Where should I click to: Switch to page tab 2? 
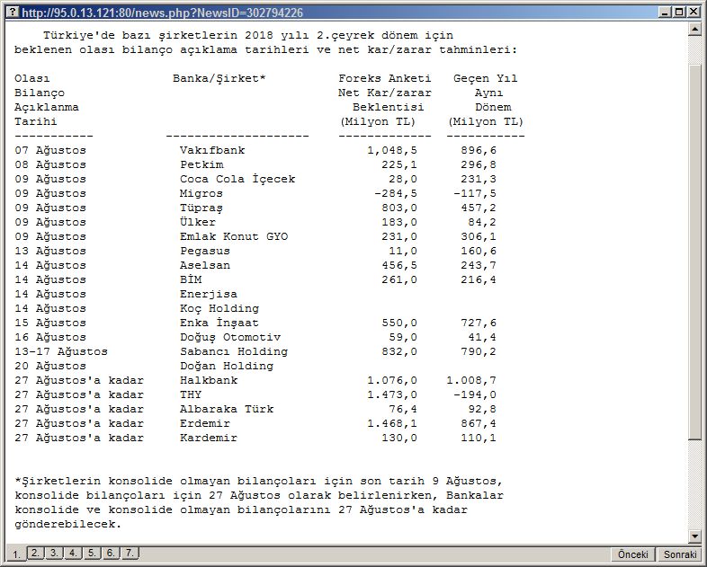click(x=35, y=553)
